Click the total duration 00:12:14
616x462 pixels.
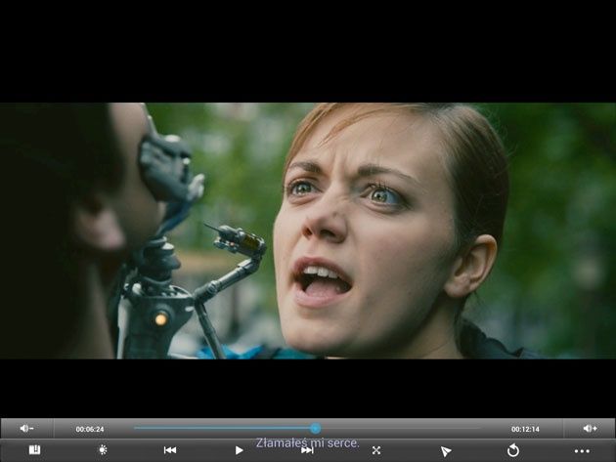525,429
